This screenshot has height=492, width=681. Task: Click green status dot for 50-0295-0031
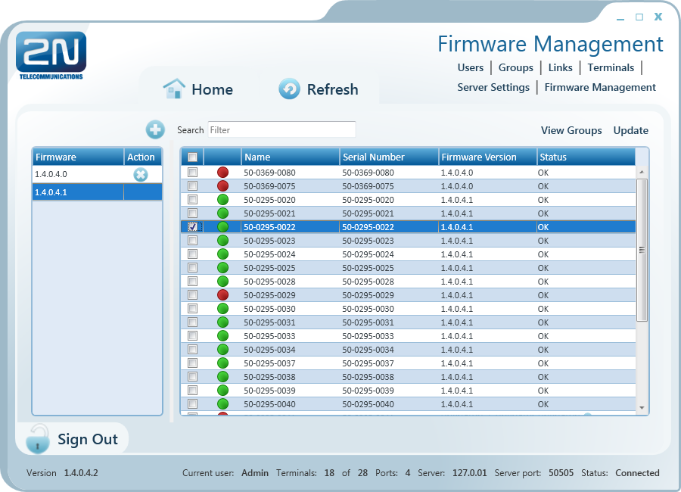pyautogui.click(x=222, y=322)
